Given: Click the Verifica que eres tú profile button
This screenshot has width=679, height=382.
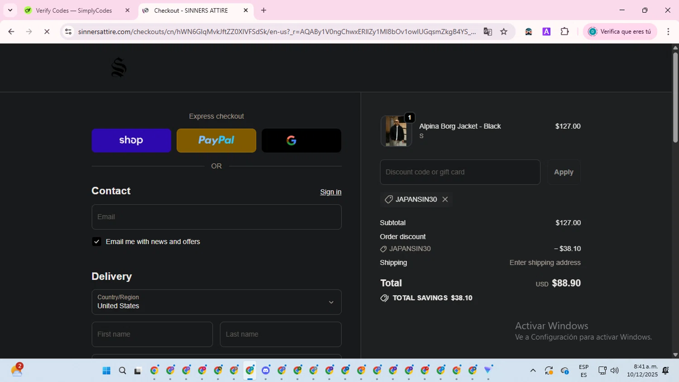Looking at the screenshot, I should pyautogui.click(x=620, y=32).
